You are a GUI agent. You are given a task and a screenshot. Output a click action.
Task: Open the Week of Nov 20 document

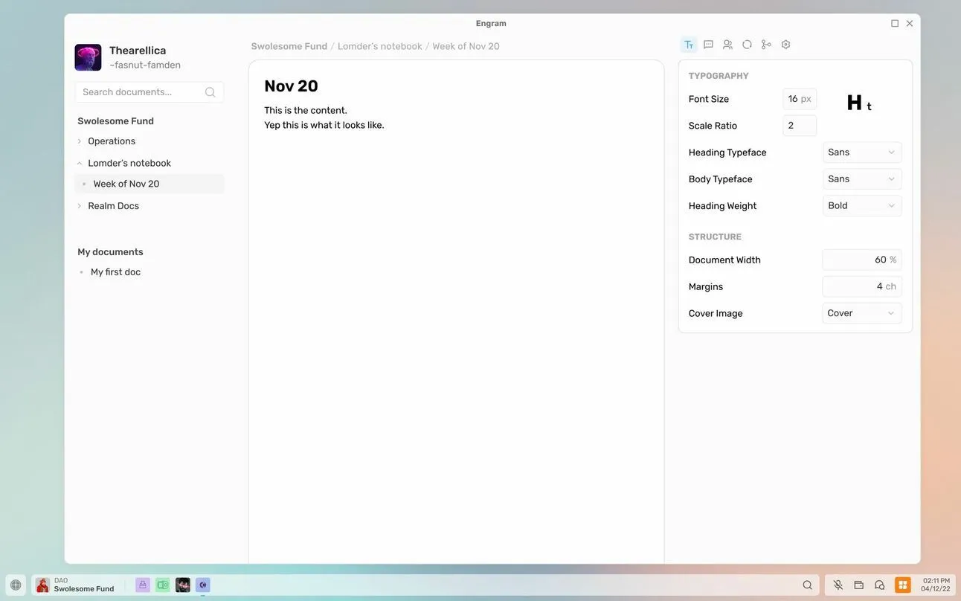pos(126,184)
